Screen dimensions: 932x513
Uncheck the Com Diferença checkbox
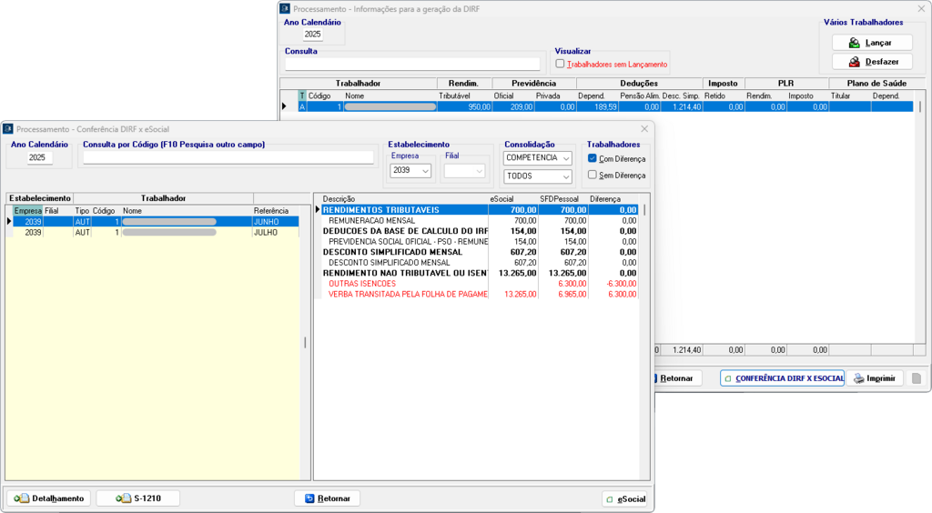pos(593,158)
